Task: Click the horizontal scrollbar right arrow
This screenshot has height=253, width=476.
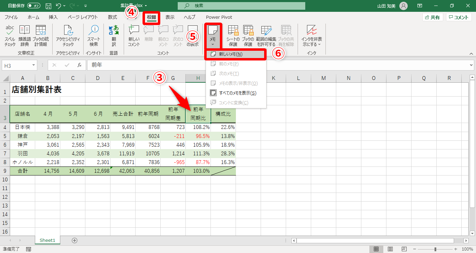Action: point(466,240)
